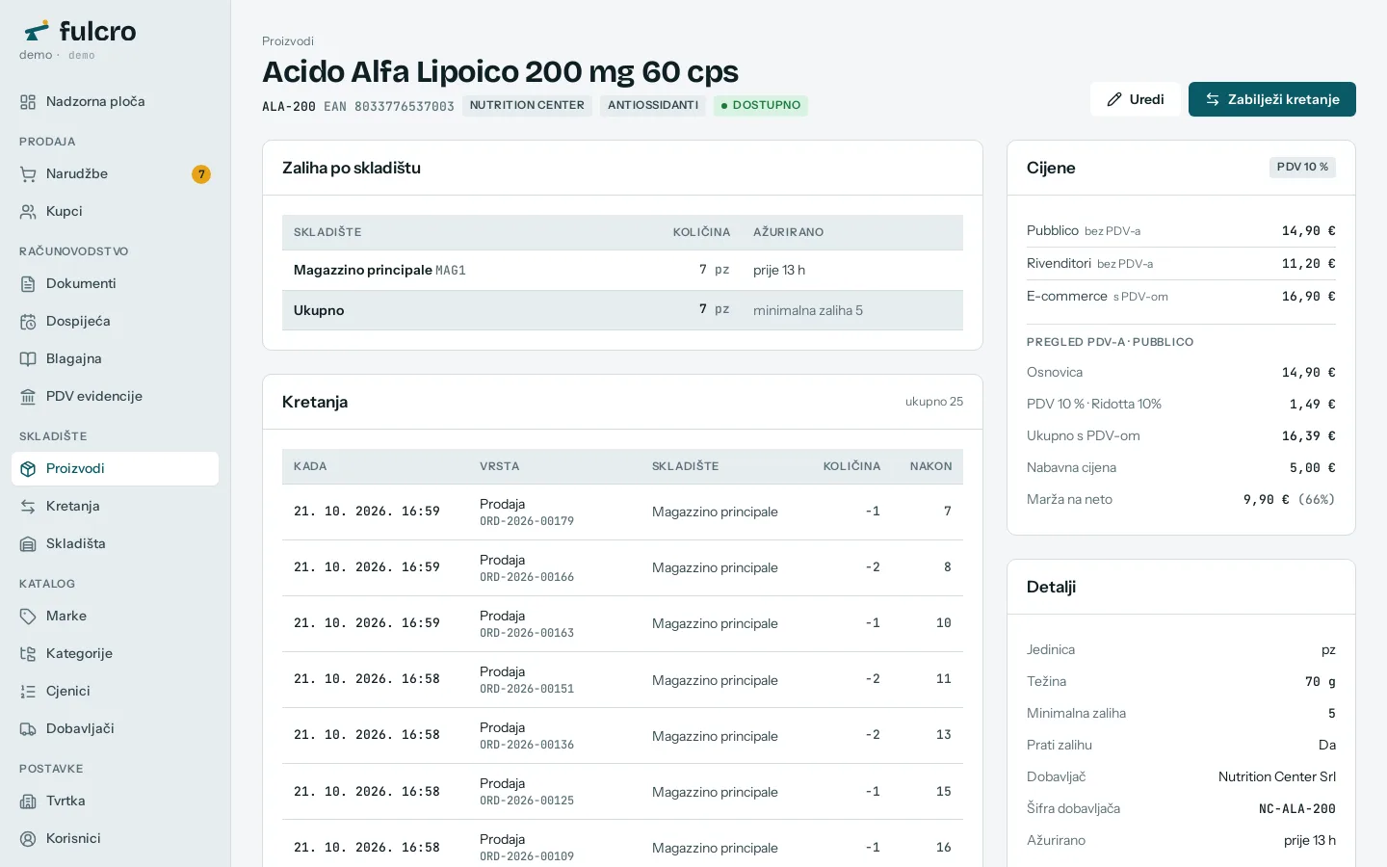Click the orange Narudžbe count badge

pyautogui.click(x=200, y=174)
